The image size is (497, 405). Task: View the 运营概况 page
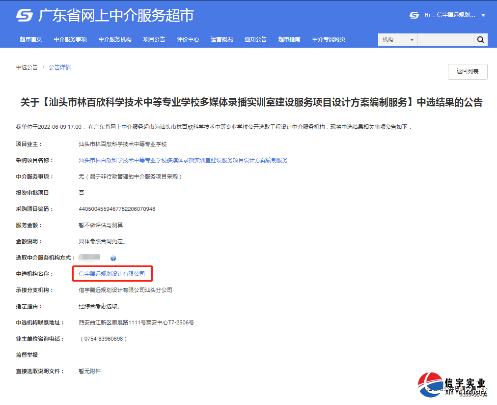tap(221, 39)
